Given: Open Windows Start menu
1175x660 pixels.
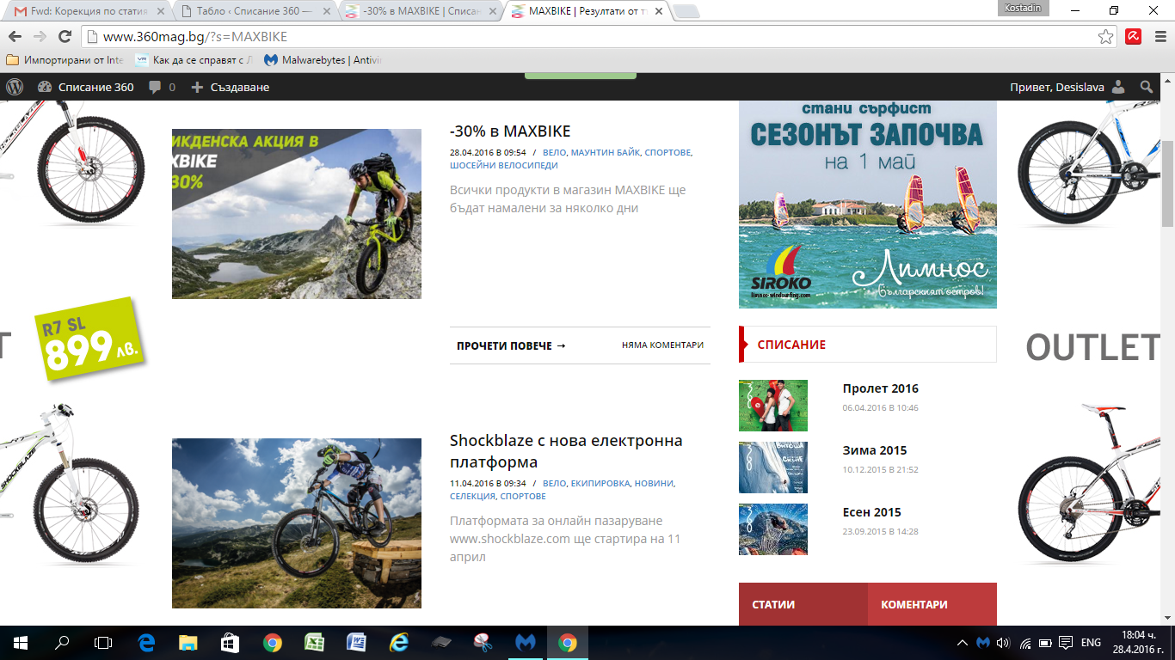Looking at the screenshot, I should [x=21, y=642].
